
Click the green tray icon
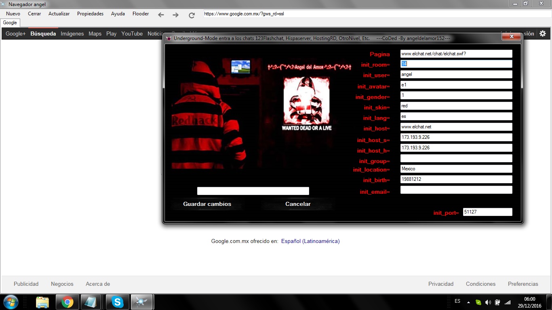click(x=478, y=302)
